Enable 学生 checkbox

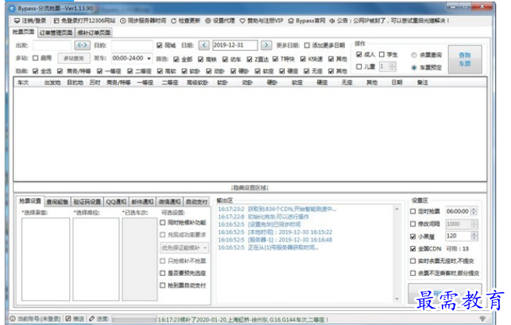click(x=381, y=55)
